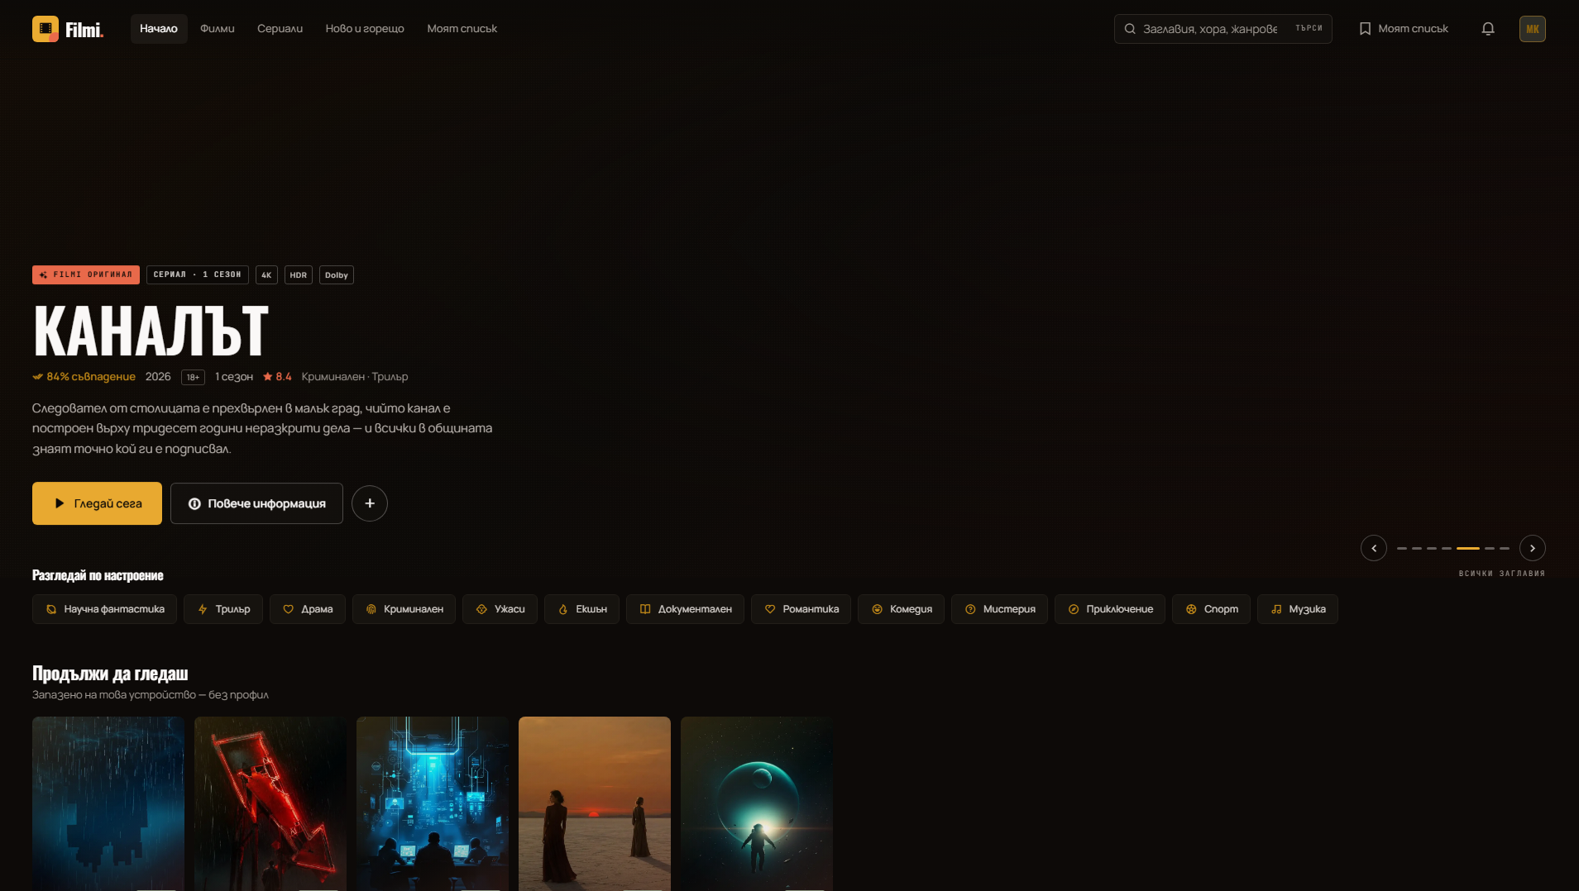This screenshot has width=1579, height=891.
Task: Click the FILMI ОРИГИНАЛ badge
Action: coord(86,275)
